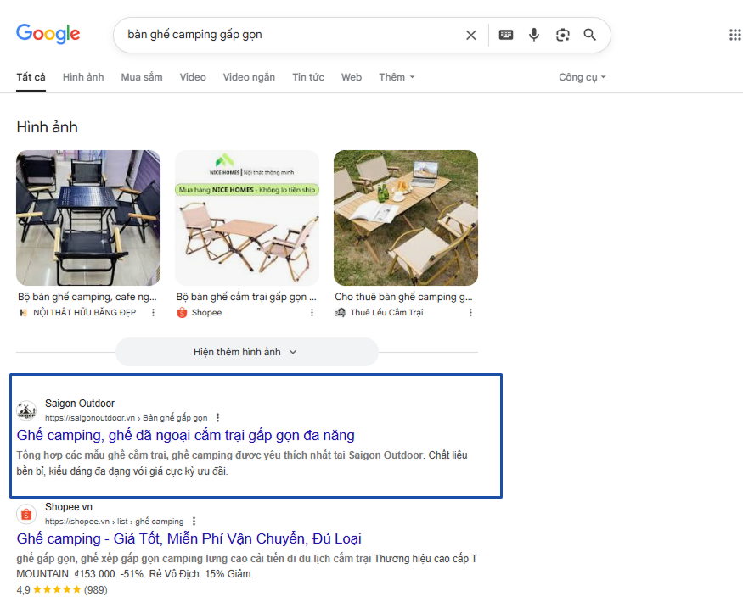The width and height of the screenshot is (743, 608).
Task: Start voice search with the microphone
Action: click(534, 35)
